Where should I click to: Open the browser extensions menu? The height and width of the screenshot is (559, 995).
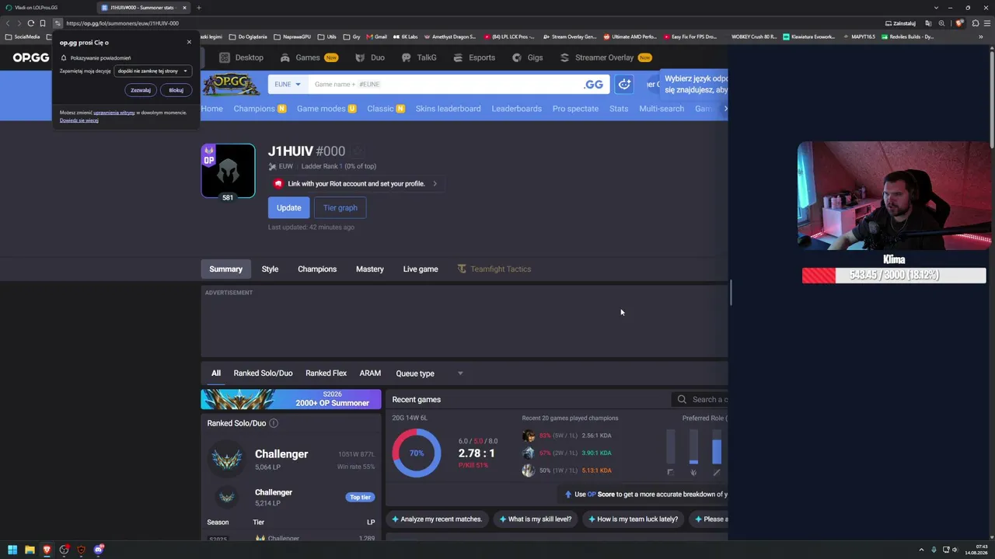[976, 23]
